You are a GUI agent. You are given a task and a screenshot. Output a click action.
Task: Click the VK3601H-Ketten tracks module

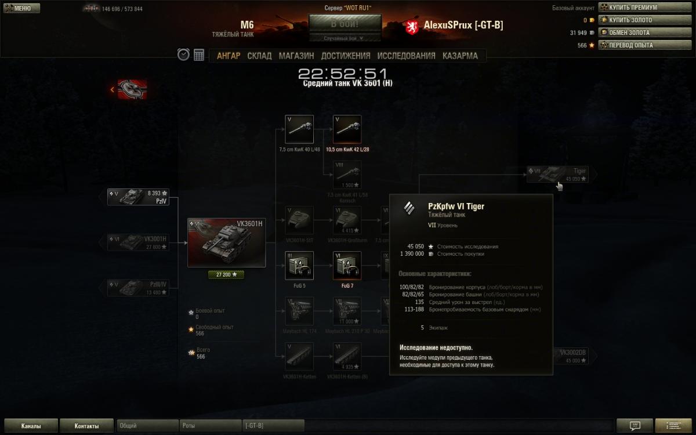[300, 357]
